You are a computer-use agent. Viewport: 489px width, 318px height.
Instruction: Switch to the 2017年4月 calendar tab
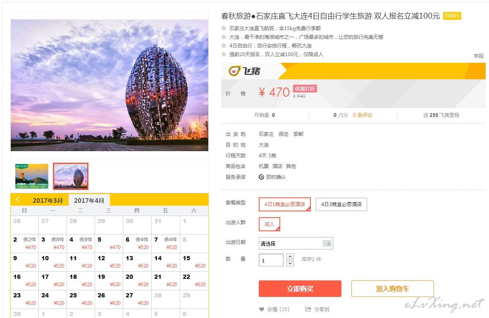[89, 201]
